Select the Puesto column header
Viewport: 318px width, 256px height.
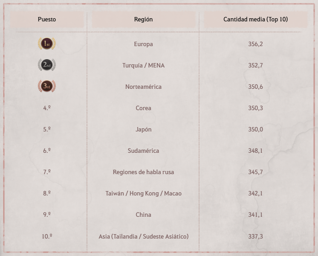point(47,20)
